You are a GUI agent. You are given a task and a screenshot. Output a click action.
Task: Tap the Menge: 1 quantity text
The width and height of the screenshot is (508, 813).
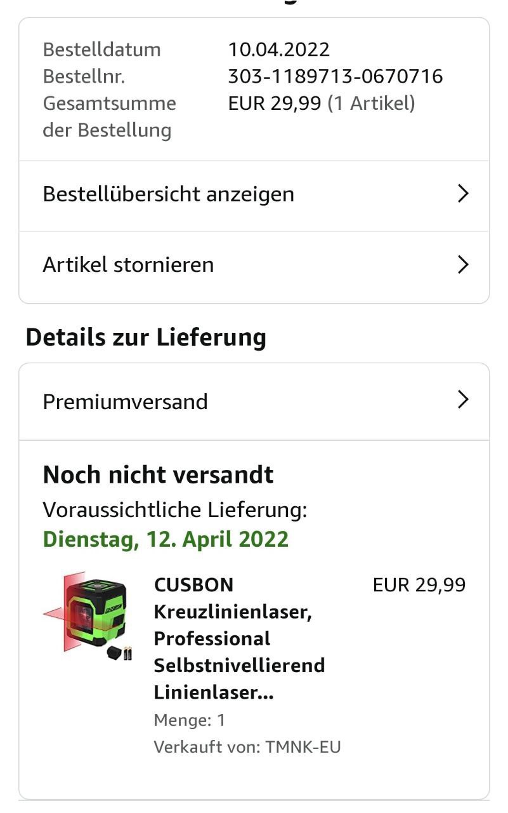[190, 721]
